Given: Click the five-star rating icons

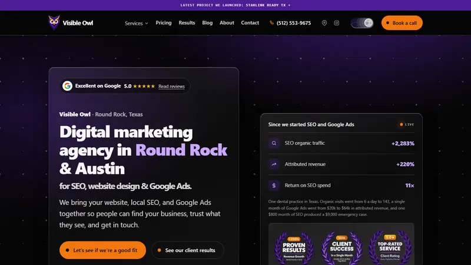Looking at the screenshot, I should click(x=144, y=86).
